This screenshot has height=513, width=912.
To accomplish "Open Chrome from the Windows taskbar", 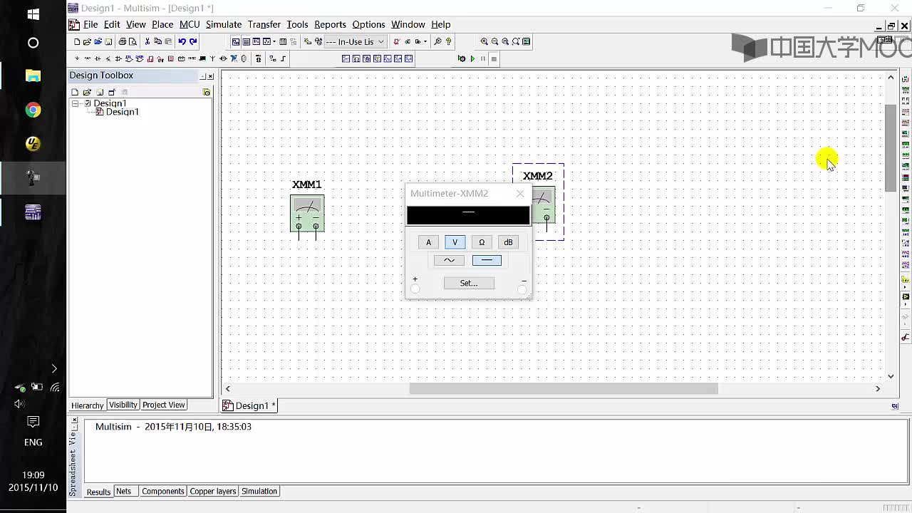I will (x=33, y=110).
